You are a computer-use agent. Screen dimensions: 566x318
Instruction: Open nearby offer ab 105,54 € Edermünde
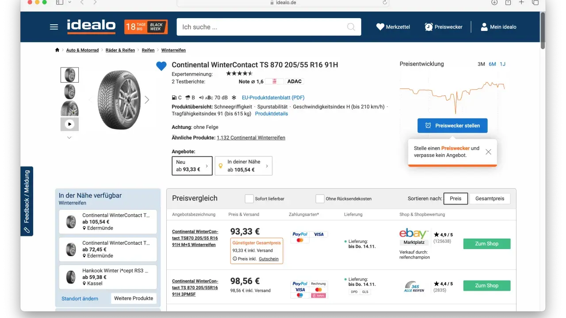pyautogui.click(x=108, y=222)
